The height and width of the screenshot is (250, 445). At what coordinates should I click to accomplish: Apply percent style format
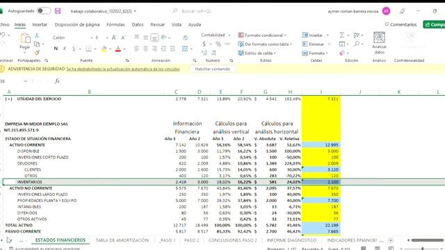point(218,44)
